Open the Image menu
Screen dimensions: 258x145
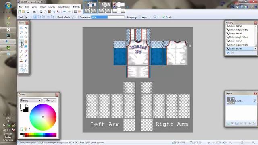click(x=42, y=7)
